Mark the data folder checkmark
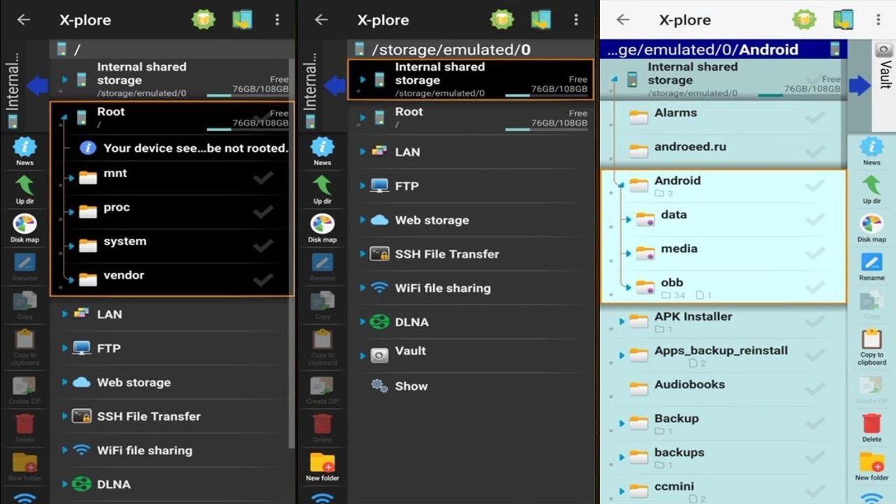Viewport: 896px width, 504px height. tap(815, 219)
